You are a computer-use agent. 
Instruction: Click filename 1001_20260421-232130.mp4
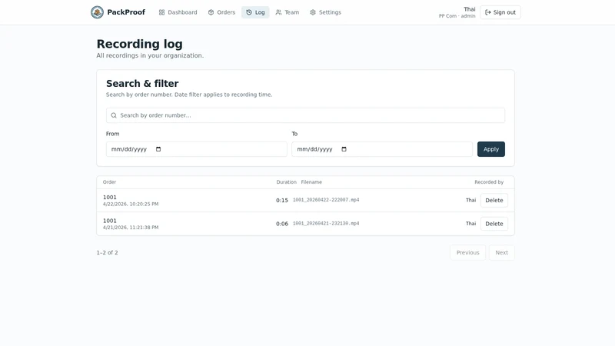[x=326, y=224]
